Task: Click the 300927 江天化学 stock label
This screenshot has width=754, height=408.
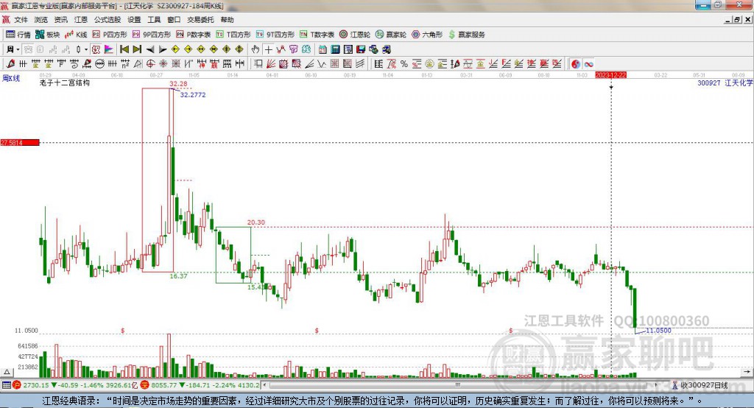Action: click(725, 82)
